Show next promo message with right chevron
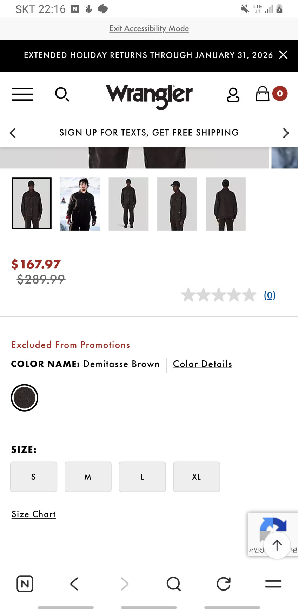The image size is (298, 613). [286, 133]
